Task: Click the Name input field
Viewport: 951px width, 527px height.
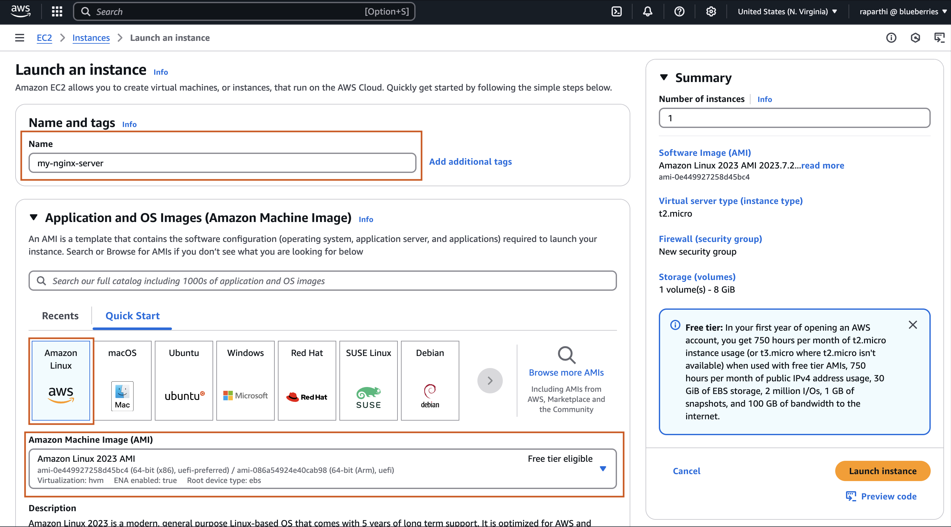Action: click(222, 163)
